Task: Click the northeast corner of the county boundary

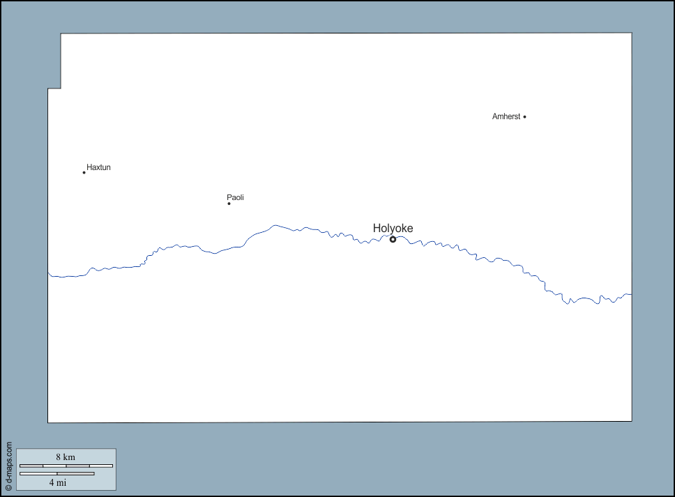Action: 632,33
